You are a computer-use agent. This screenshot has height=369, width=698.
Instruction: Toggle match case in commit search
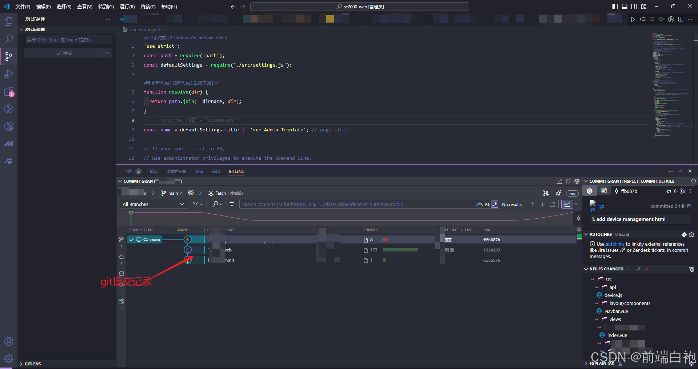[x=487, y=204]
